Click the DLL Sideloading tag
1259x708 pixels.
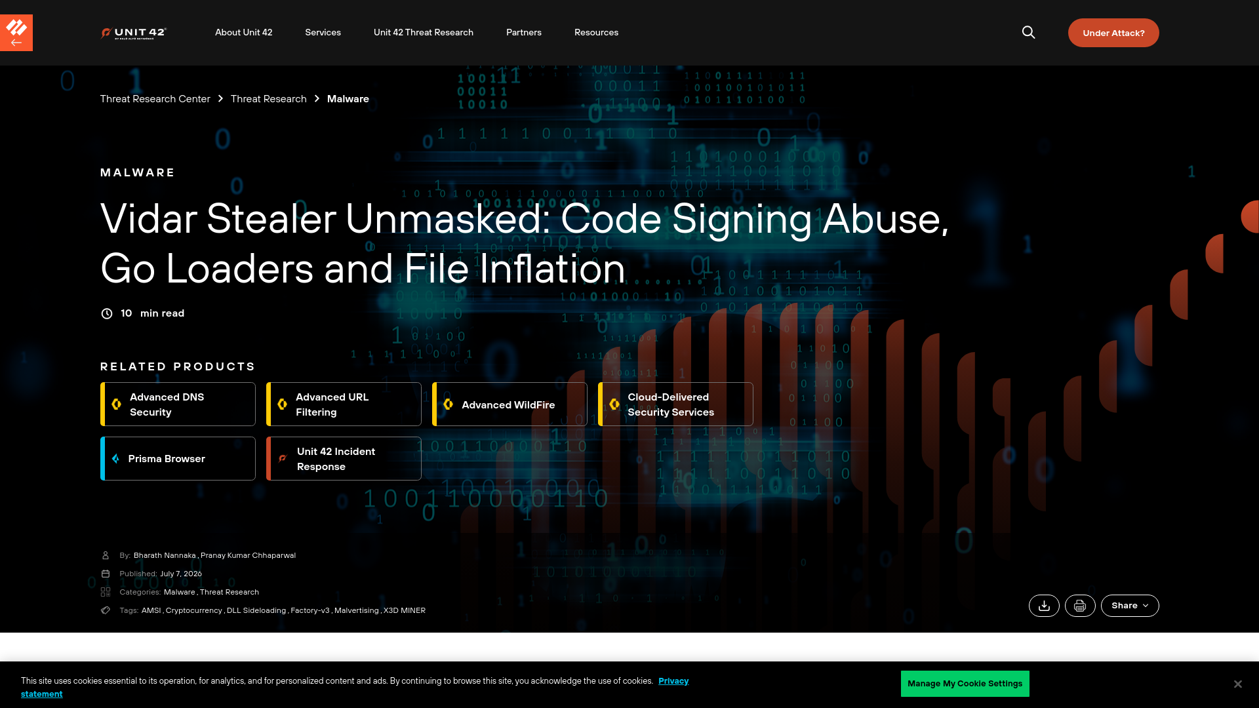tap(256, 610)
